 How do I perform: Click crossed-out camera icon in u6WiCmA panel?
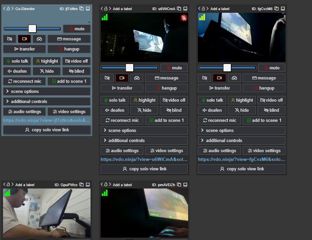[107, 78]
